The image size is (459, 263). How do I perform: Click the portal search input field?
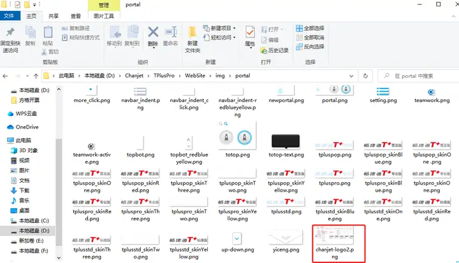[419, 76]
